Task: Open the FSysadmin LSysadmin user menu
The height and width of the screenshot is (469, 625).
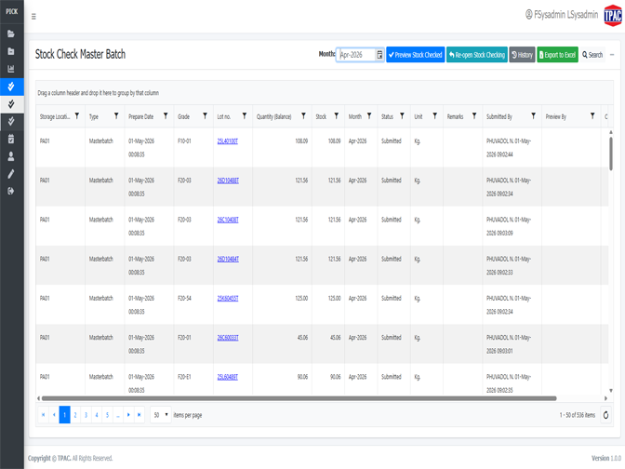Action: 562,15
